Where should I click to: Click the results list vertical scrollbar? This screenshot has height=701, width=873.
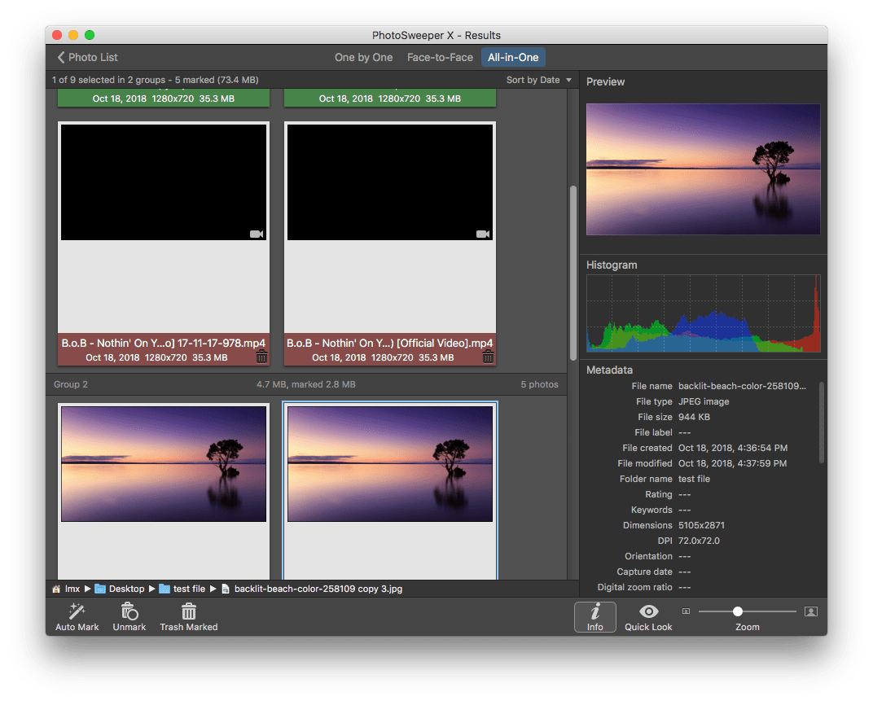(573, 273)
